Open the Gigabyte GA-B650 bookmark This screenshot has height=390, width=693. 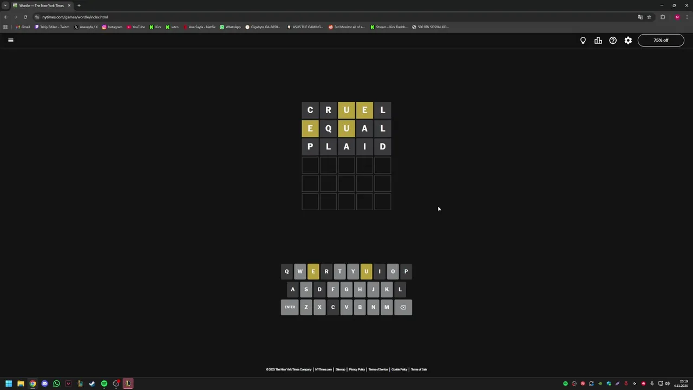pyautogui.click(x=263, y=27)
